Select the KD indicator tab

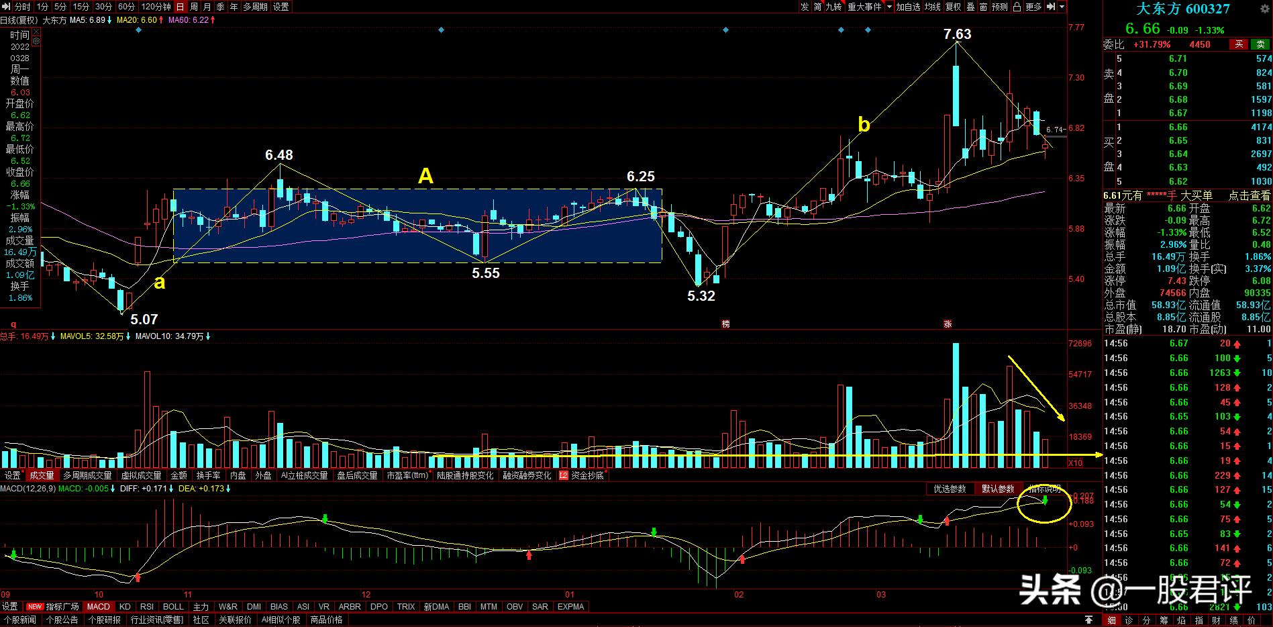coord(125,607)
